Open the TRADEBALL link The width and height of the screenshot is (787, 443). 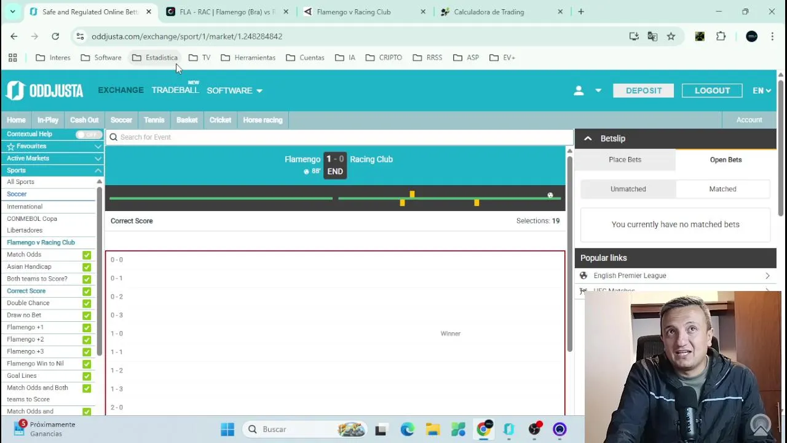(x=175, y=90)
